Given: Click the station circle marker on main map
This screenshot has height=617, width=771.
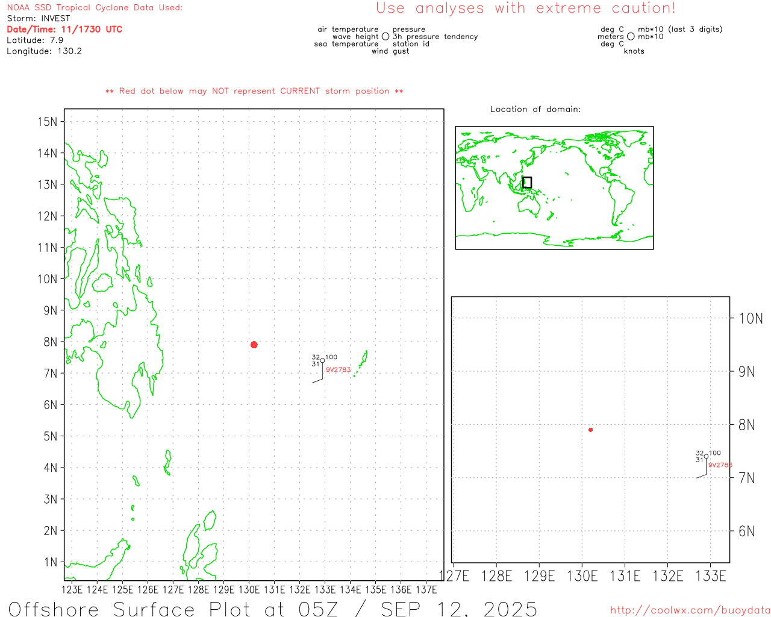Looking at the screenshot, I should [322, 361].
